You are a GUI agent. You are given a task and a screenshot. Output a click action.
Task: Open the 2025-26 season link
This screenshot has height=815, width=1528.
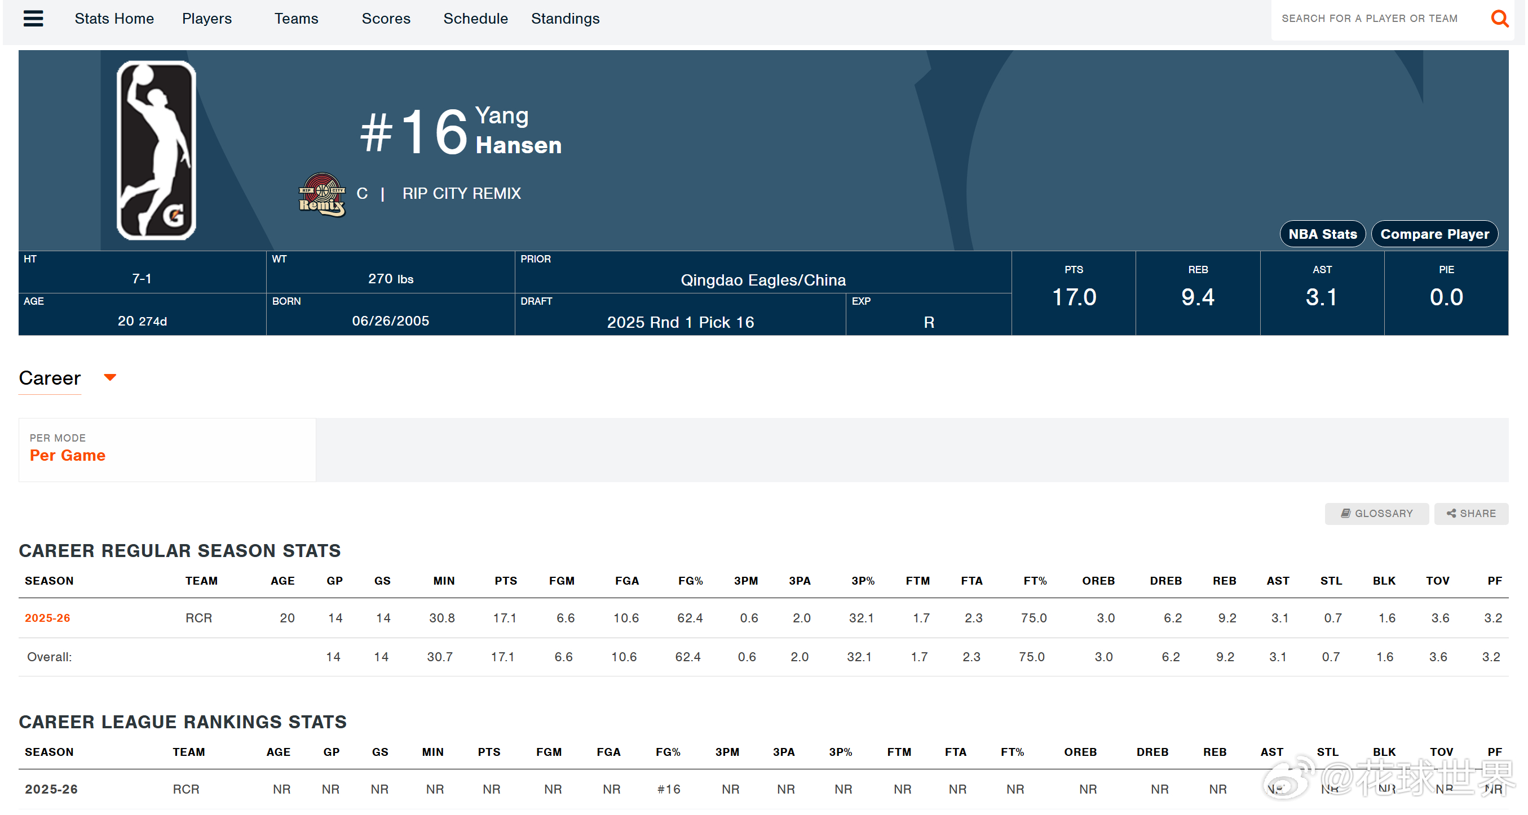[47, 618]
